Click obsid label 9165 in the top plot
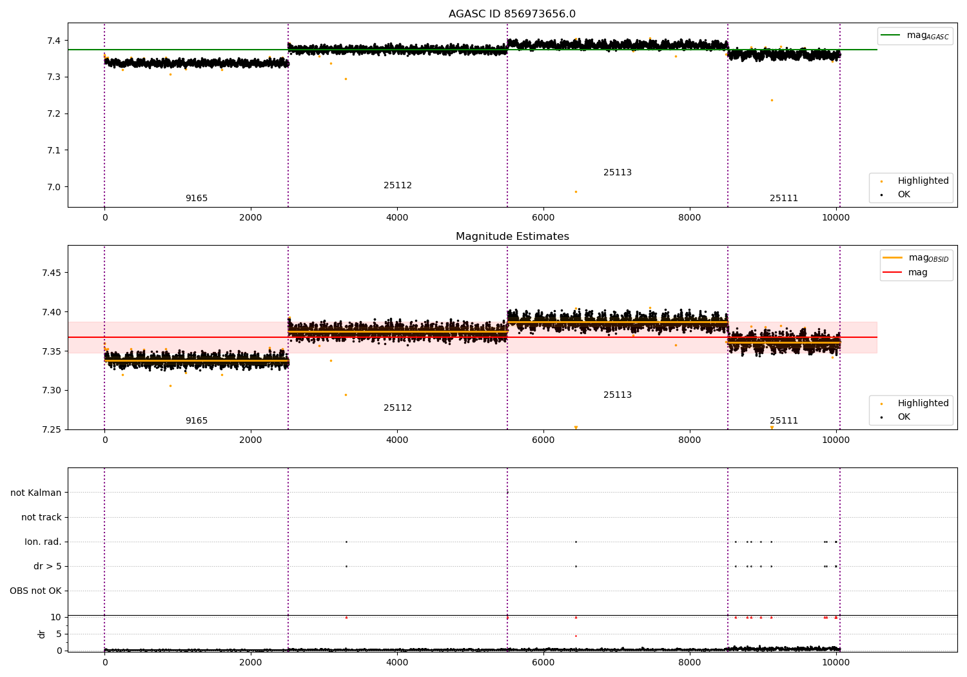The image size is (967, 677). coord(197,199)
